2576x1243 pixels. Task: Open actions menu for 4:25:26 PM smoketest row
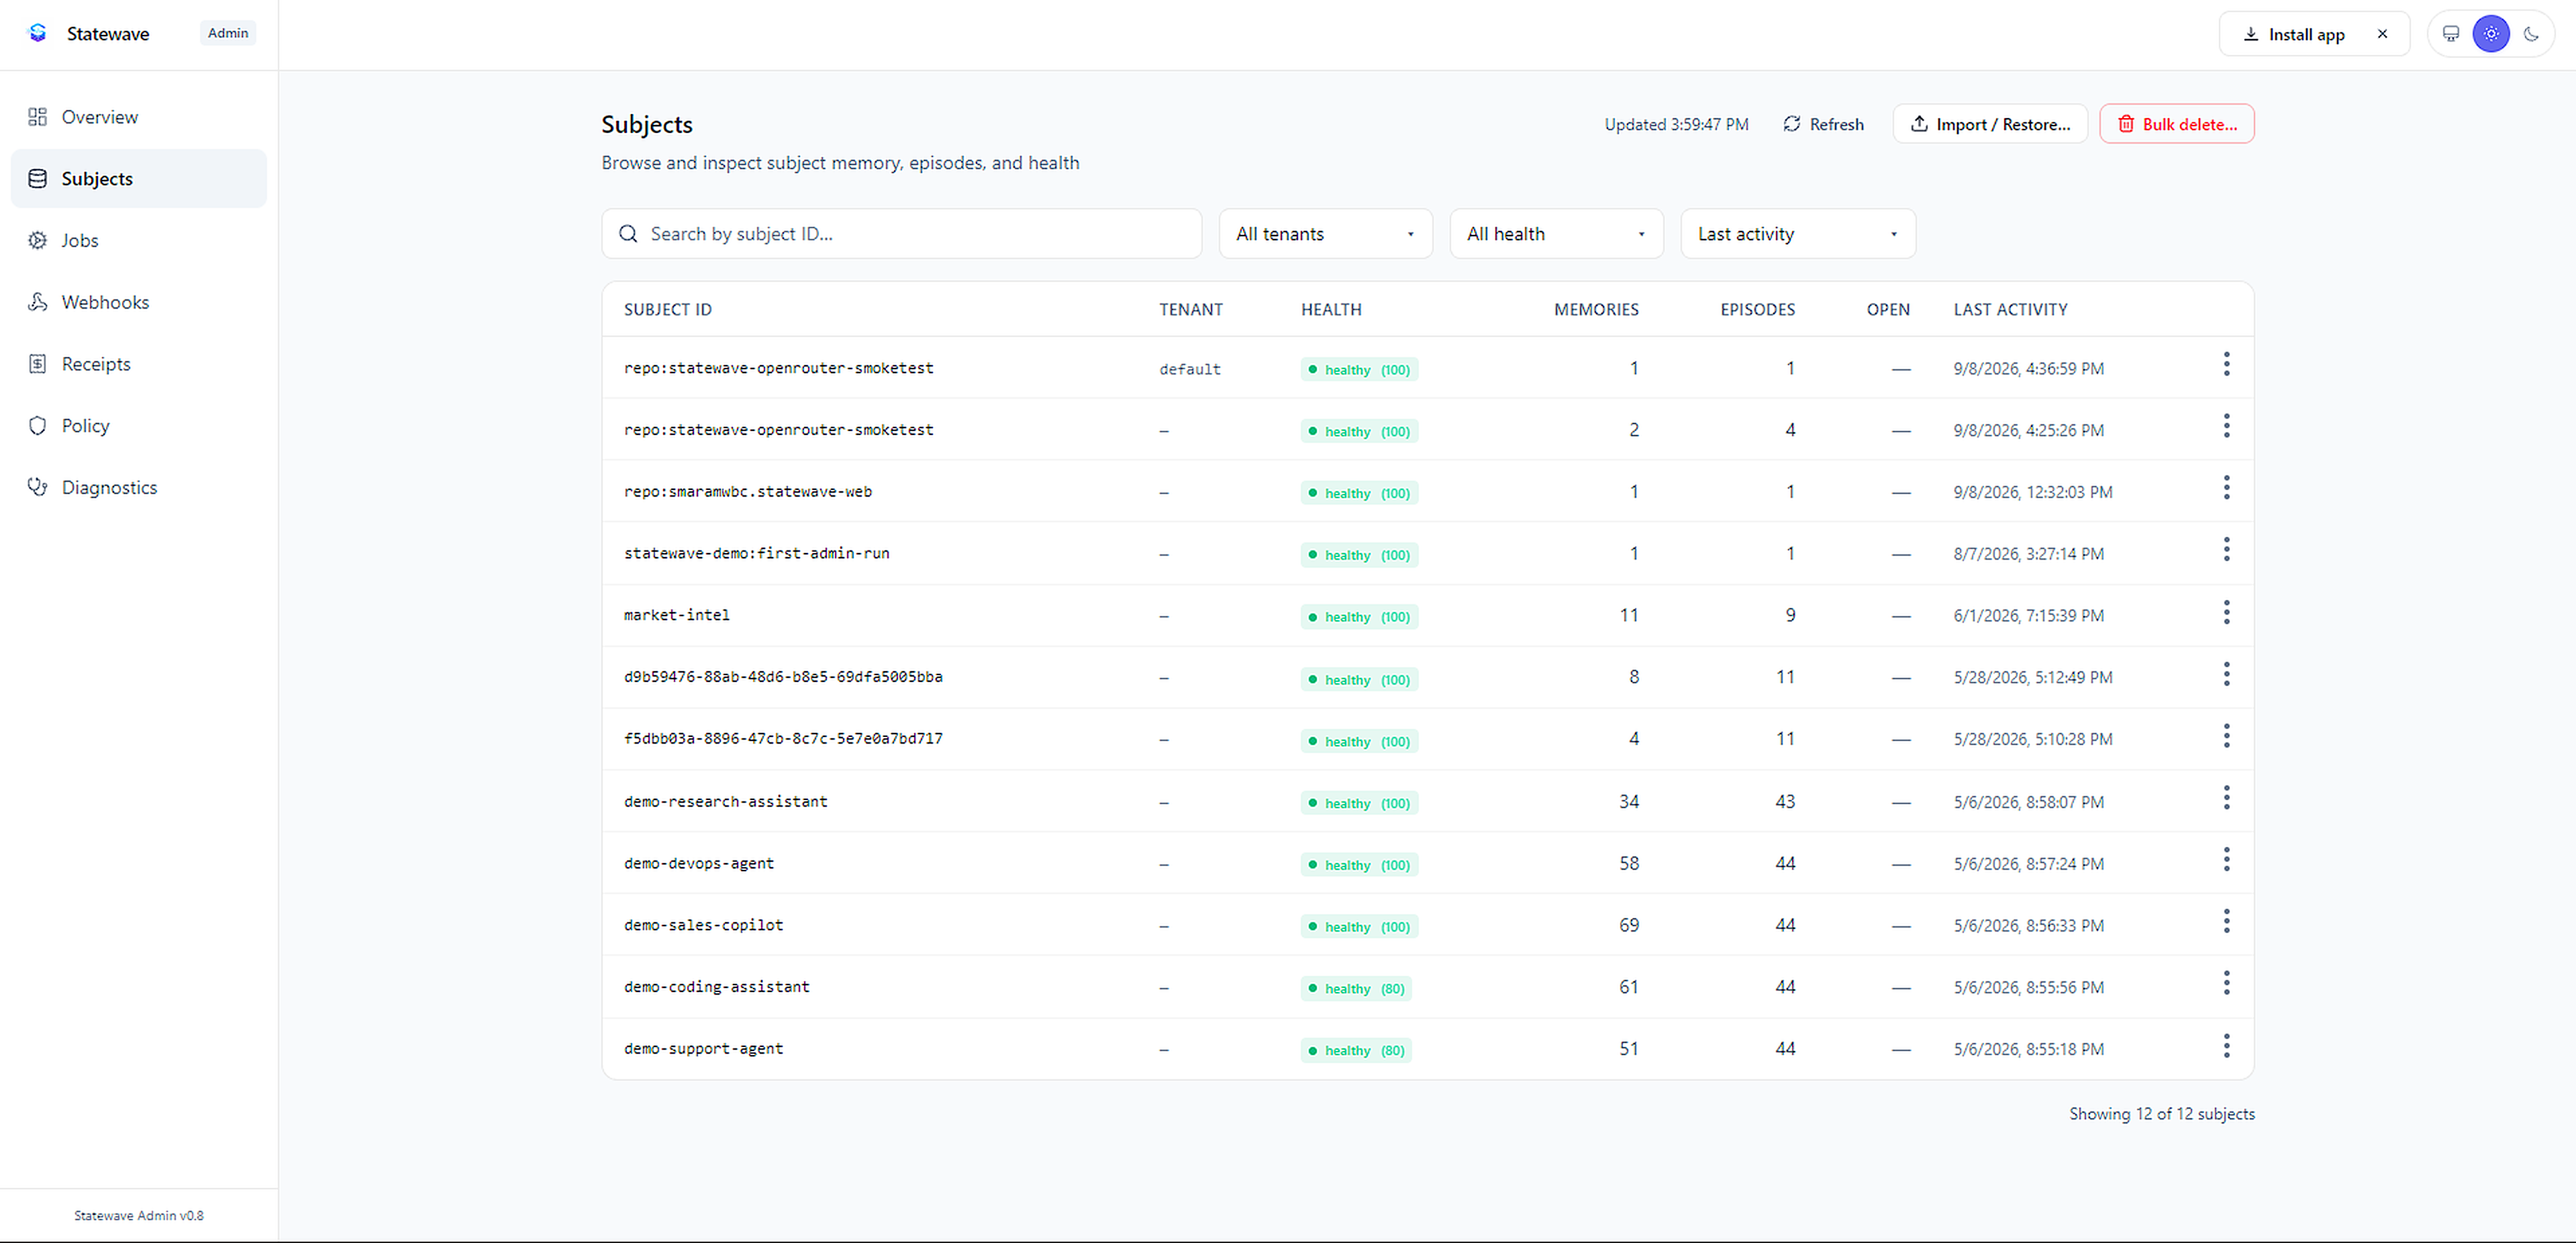[x=2227, y=426]
